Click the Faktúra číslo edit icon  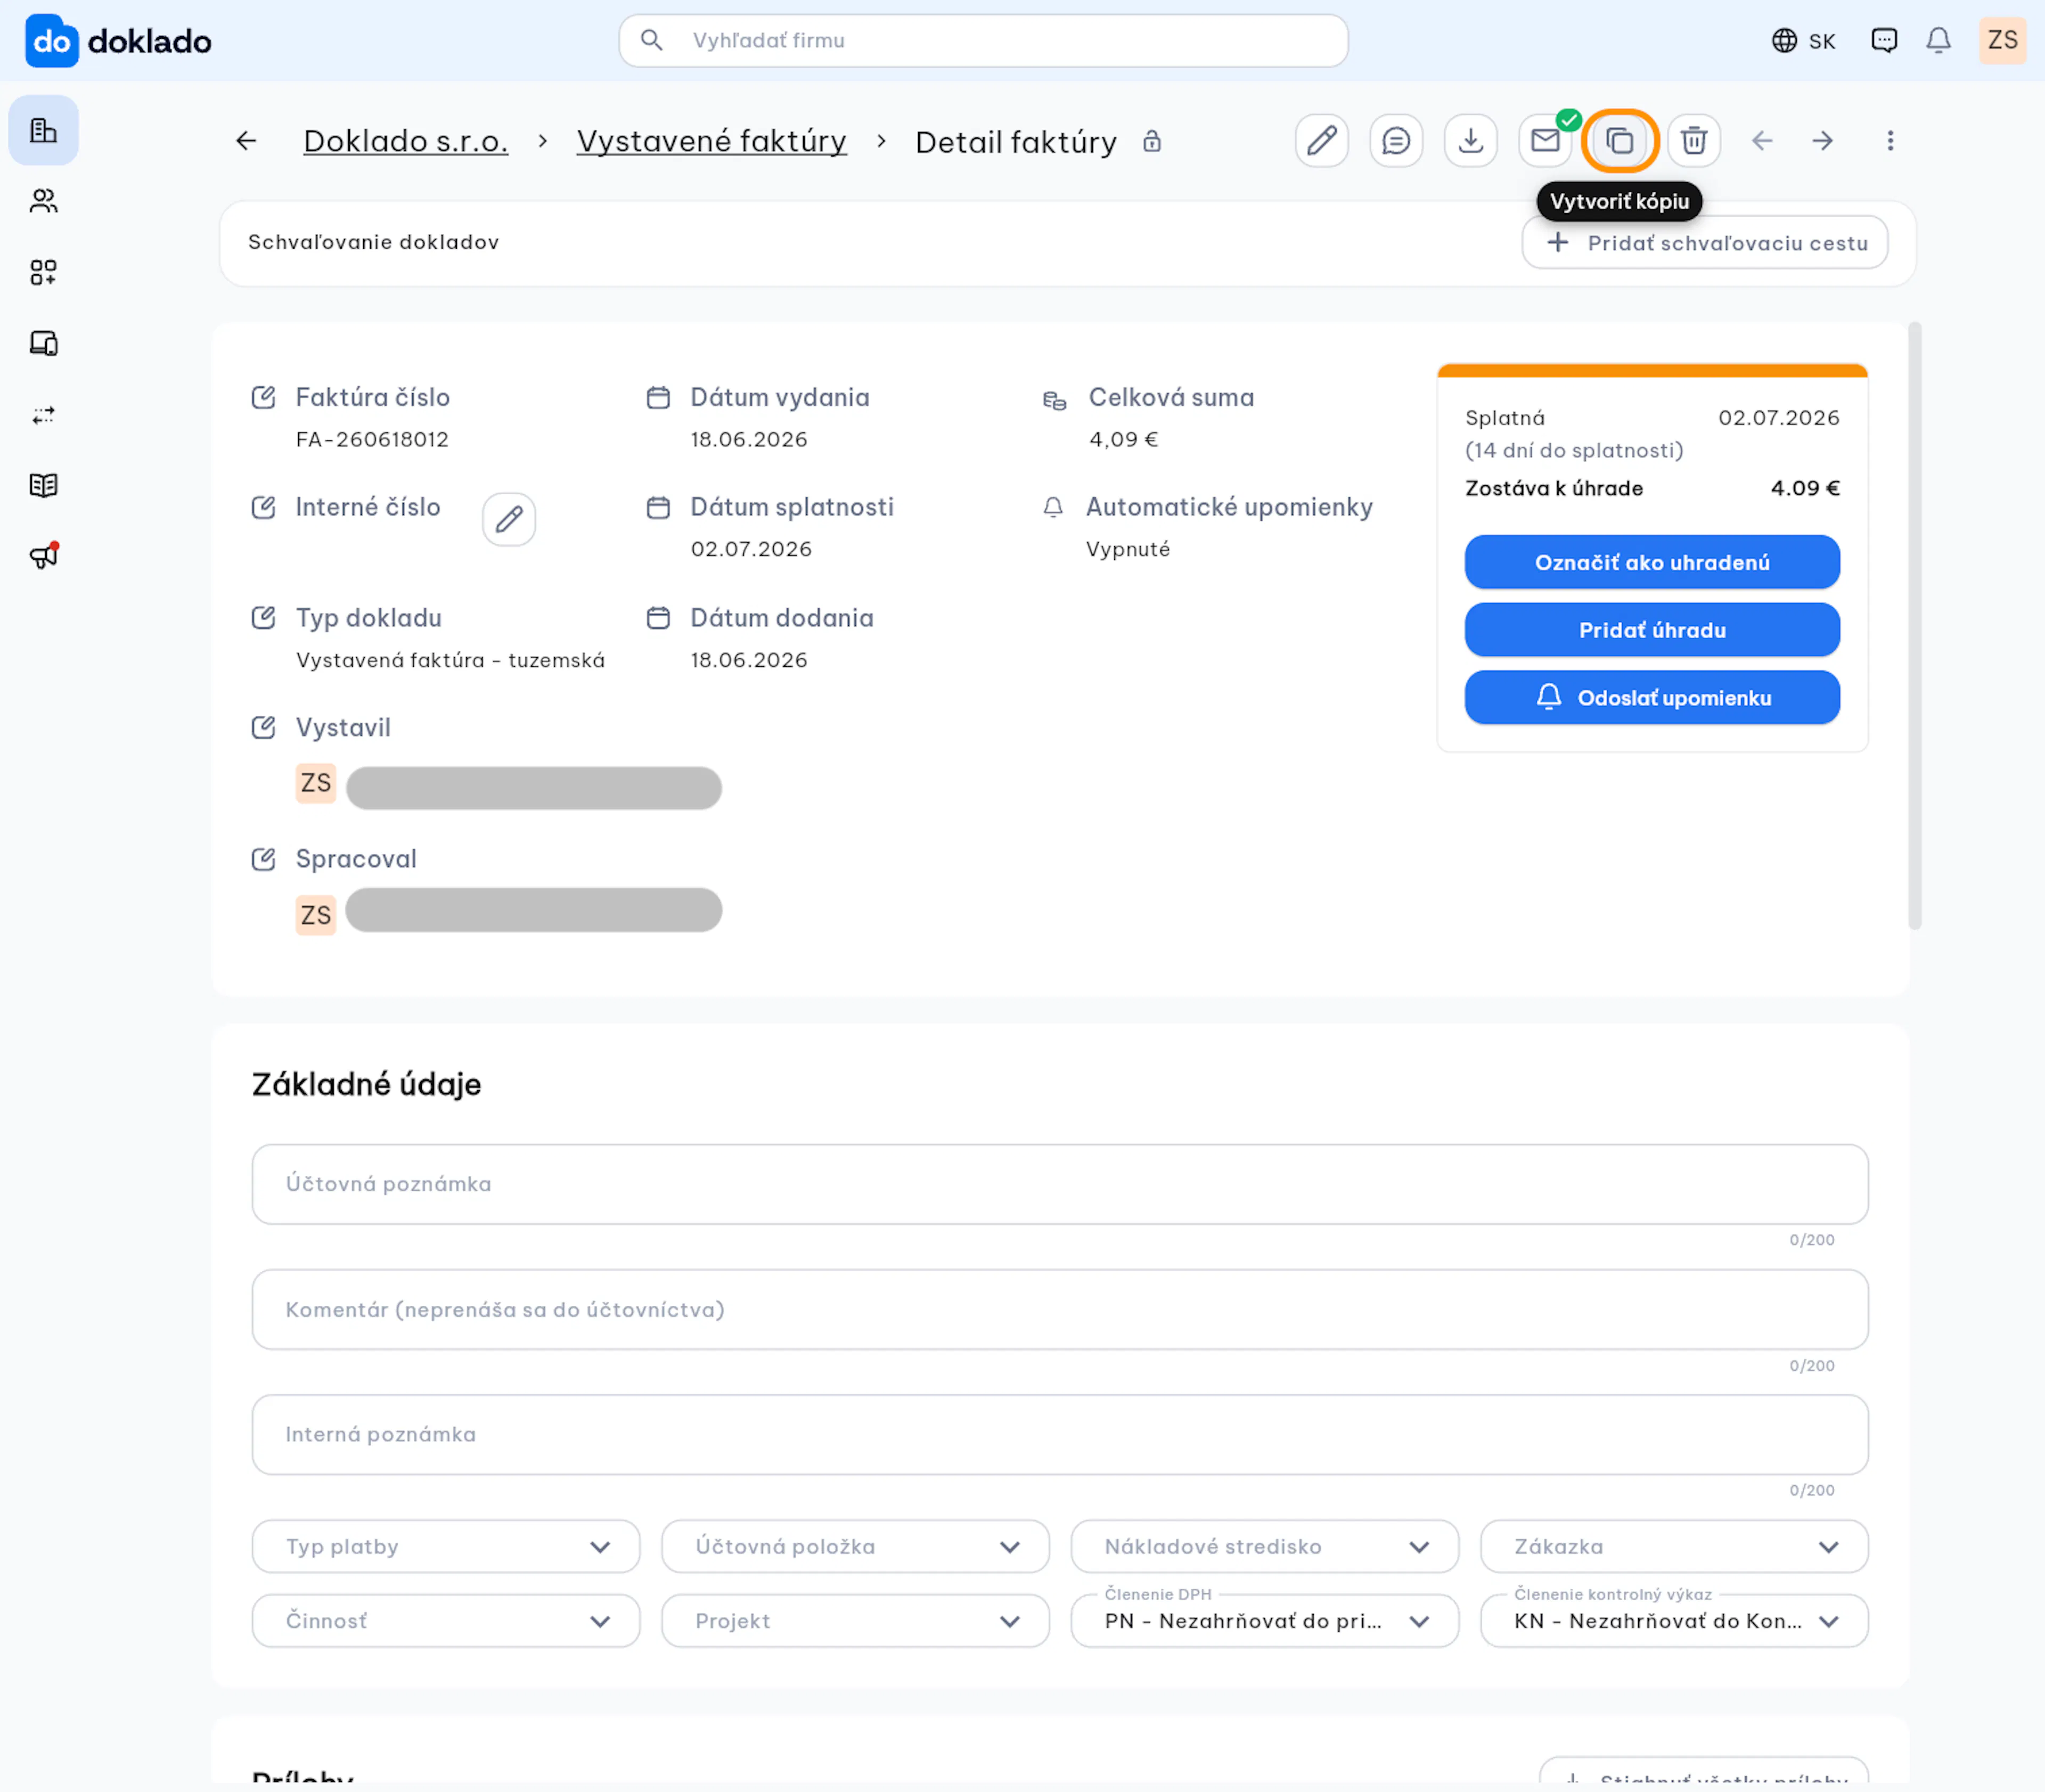263,397
